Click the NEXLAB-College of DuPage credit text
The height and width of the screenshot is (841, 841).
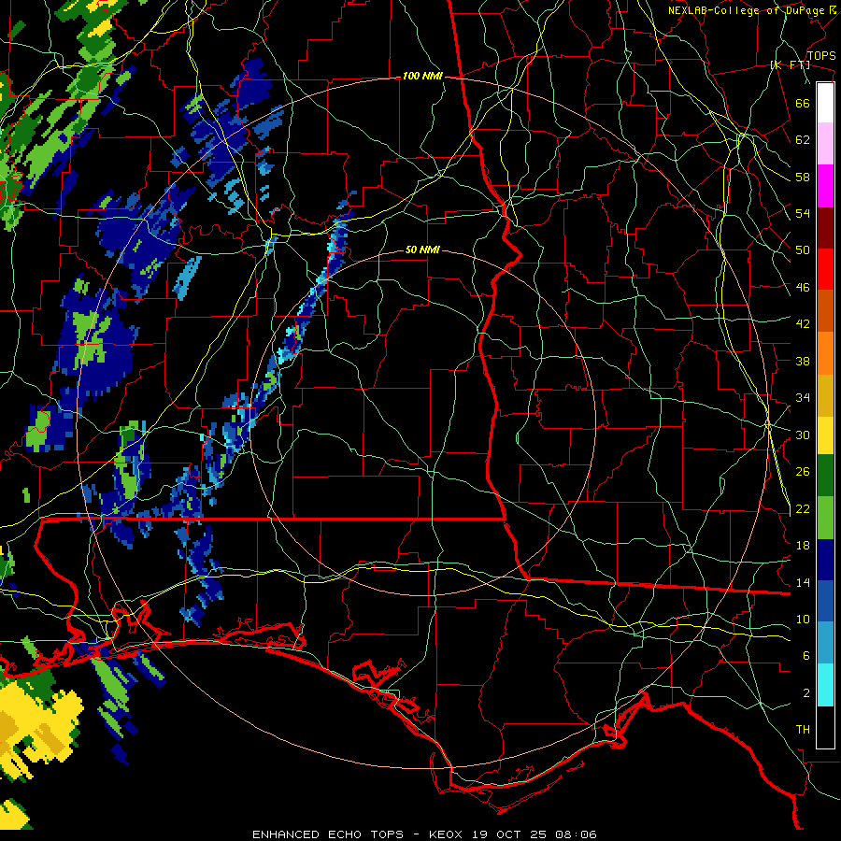click(x=748, y=10)
